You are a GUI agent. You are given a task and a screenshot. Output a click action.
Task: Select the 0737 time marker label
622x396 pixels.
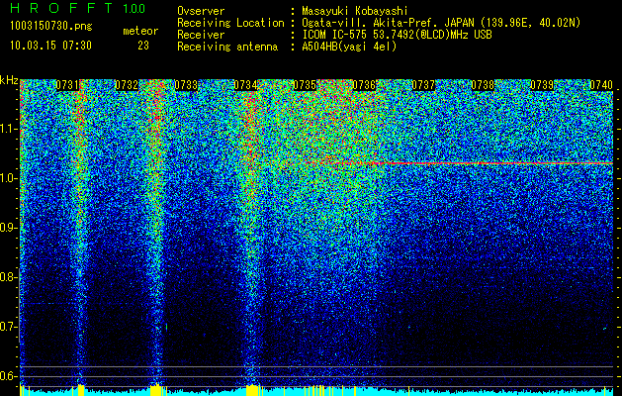(423, 85)
